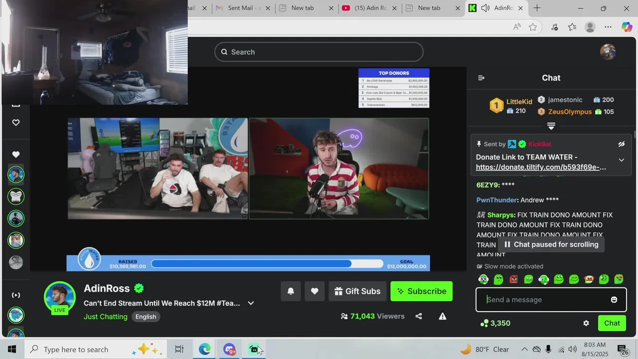
Task: Open the 80°F Clear weather widget
Action: coord(484,349)
